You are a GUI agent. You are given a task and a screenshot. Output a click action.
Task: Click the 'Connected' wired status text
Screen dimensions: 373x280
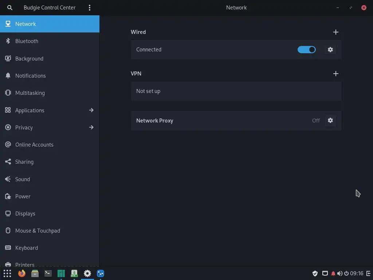tap(149, 50)
